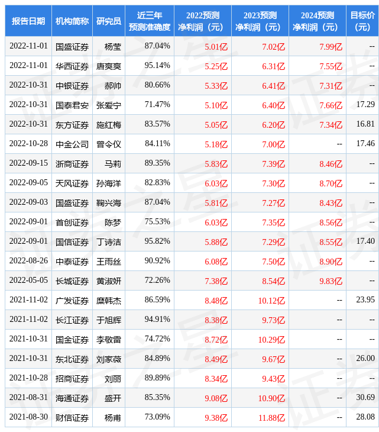The image size is (379, 432).
Task: Click 2024 forecast value 8.46亿
Action: pyautogui.click(x=331, y=164)
